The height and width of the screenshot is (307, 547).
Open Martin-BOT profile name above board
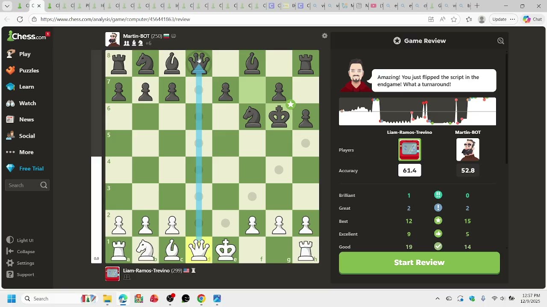(x=136, y=36)
